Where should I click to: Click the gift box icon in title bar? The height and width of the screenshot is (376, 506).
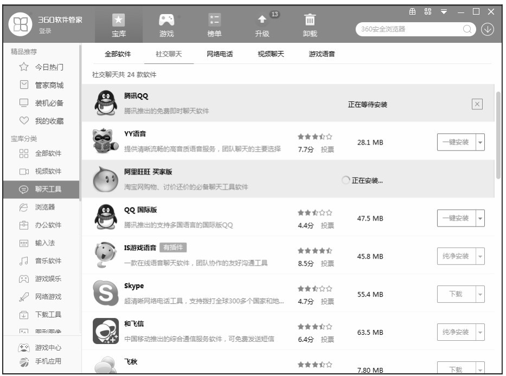click(x=412, y=12)
